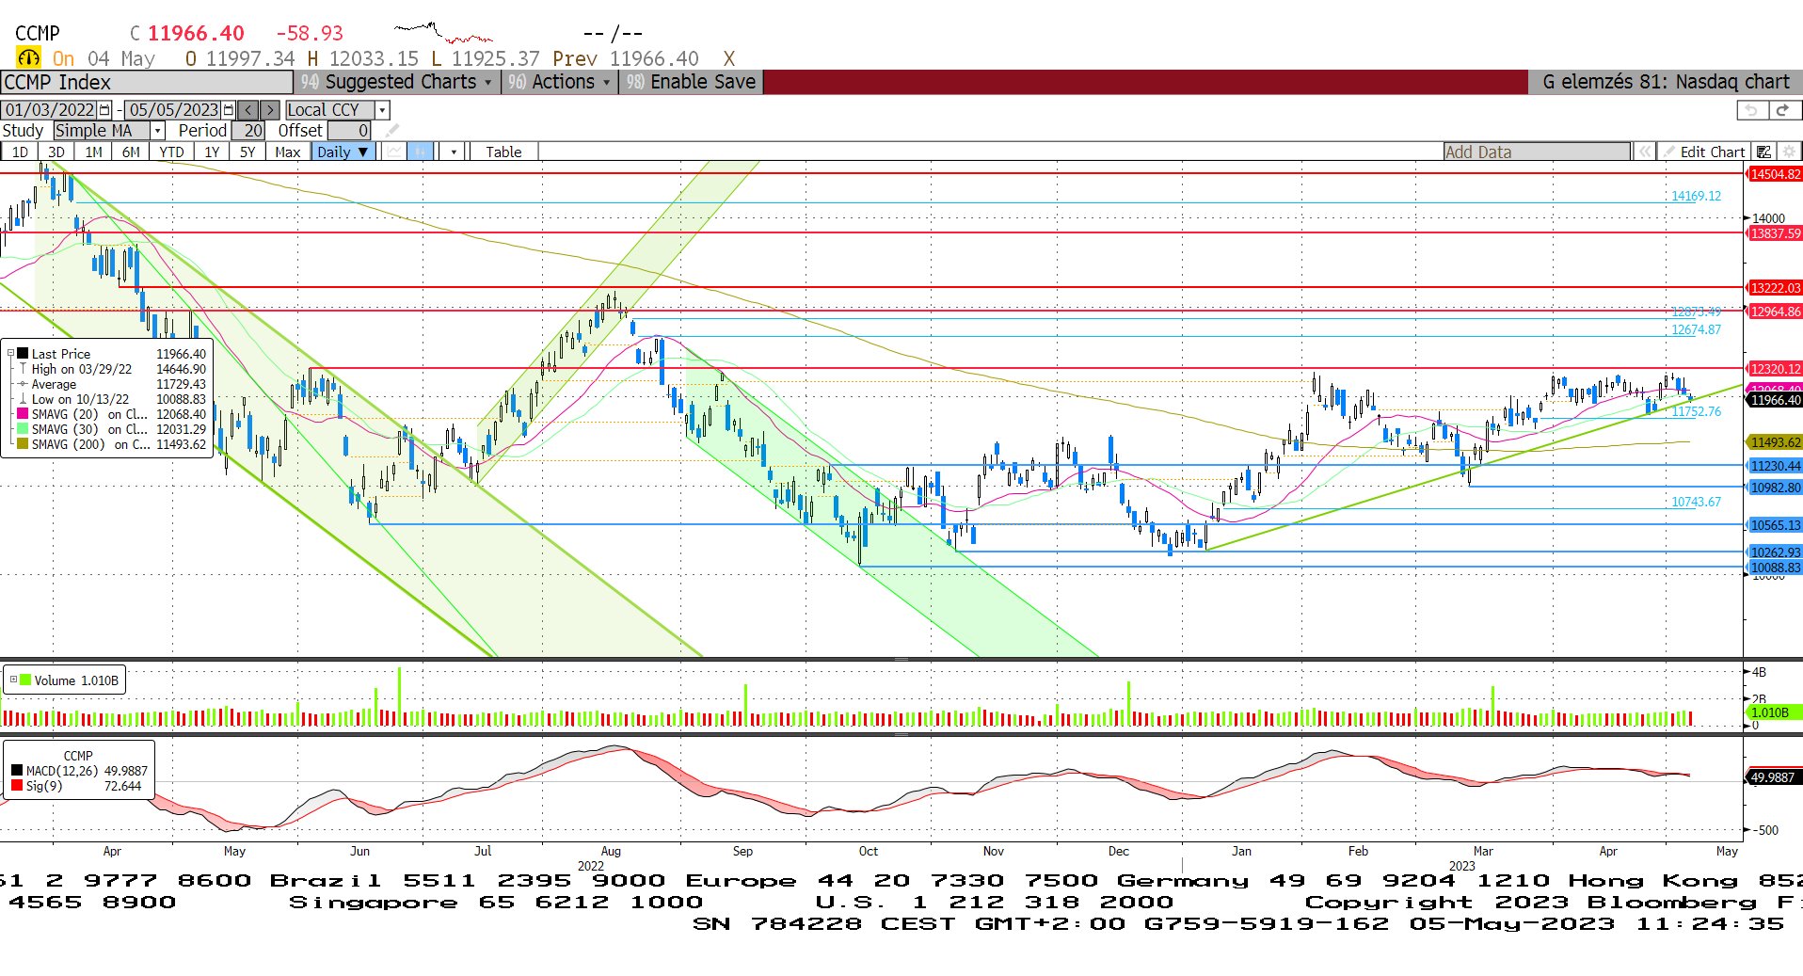Screen dimensions: 1803x976
Task: Click the red Sig(9) legend square
Action: (x=17, y=786)
